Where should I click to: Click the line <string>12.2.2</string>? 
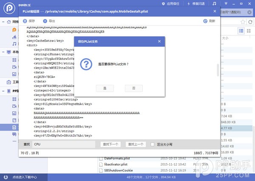click(x=54, y=131)
